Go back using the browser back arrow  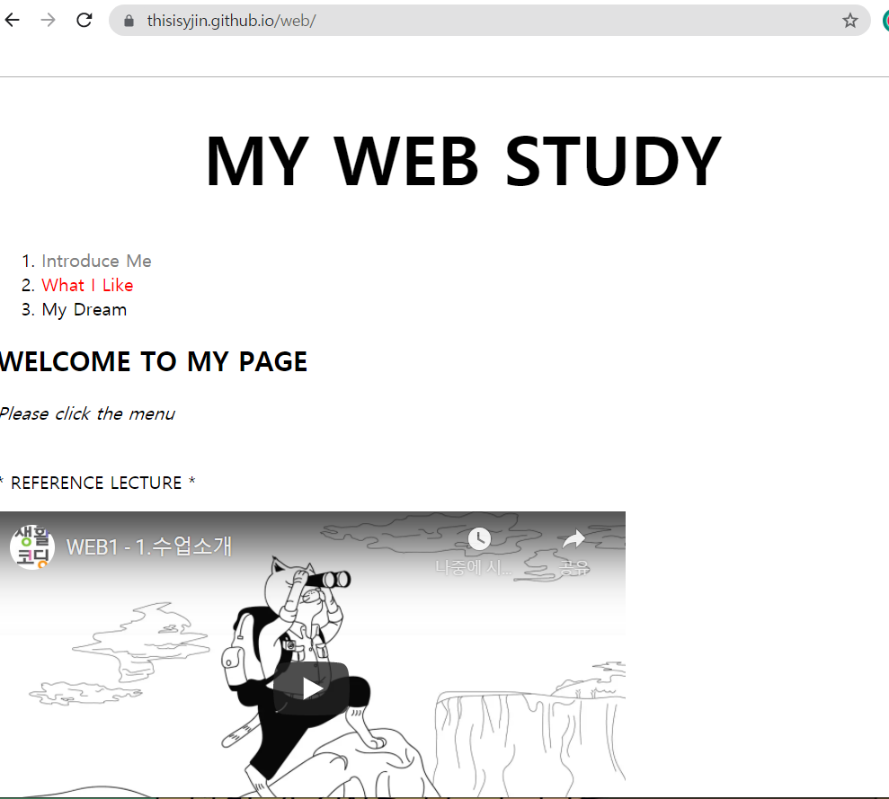coord(12,21)
